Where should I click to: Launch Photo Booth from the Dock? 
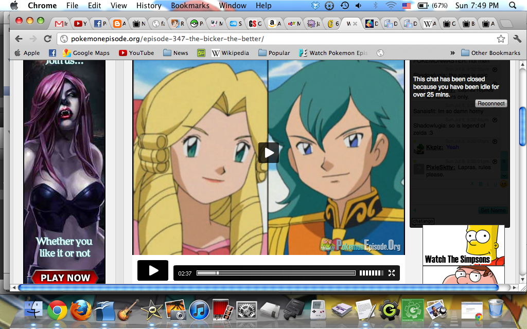click(x=223, y=309)
